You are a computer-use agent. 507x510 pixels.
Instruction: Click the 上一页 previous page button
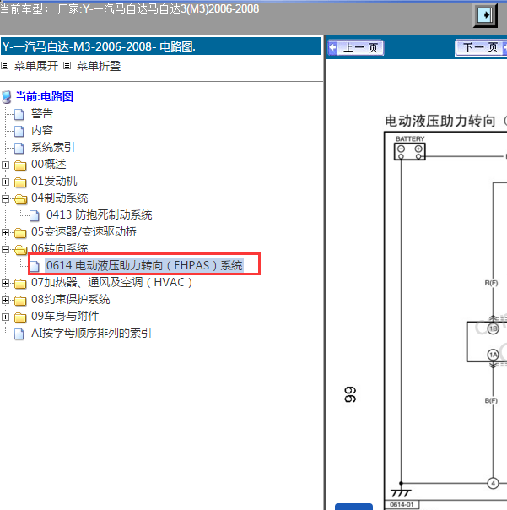click(356, 48)
